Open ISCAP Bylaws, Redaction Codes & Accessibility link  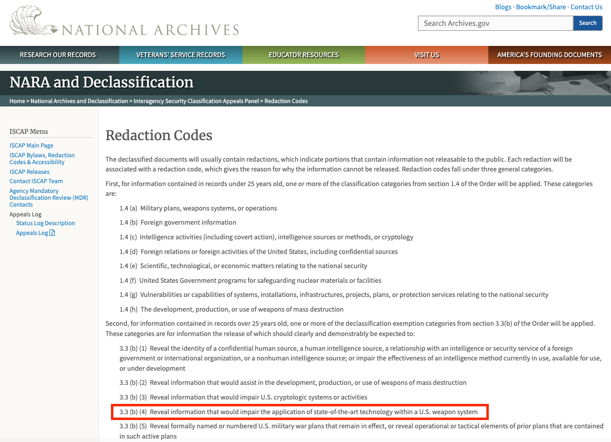click(42, 159)
